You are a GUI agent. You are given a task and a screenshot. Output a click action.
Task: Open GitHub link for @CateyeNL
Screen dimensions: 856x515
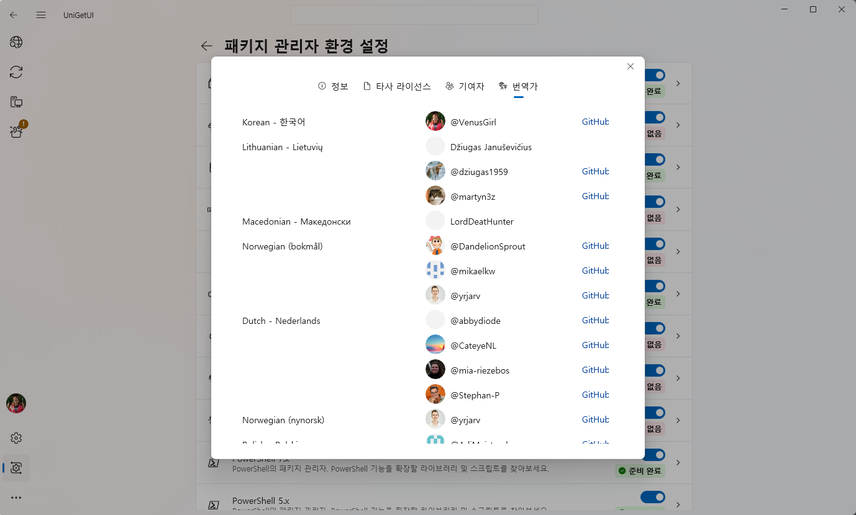point(595,345)
